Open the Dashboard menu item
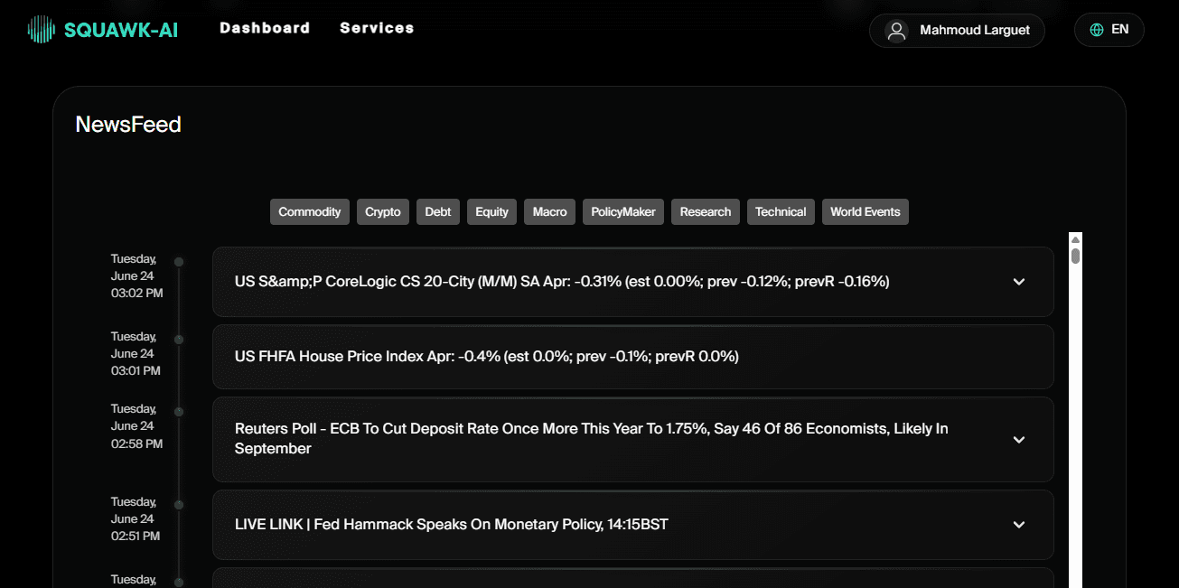 point(264,28)
